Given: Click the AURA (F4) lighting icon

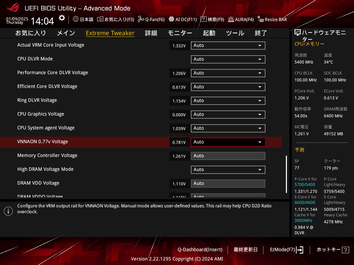Looking at the screenshot, I should click(231, 19).
